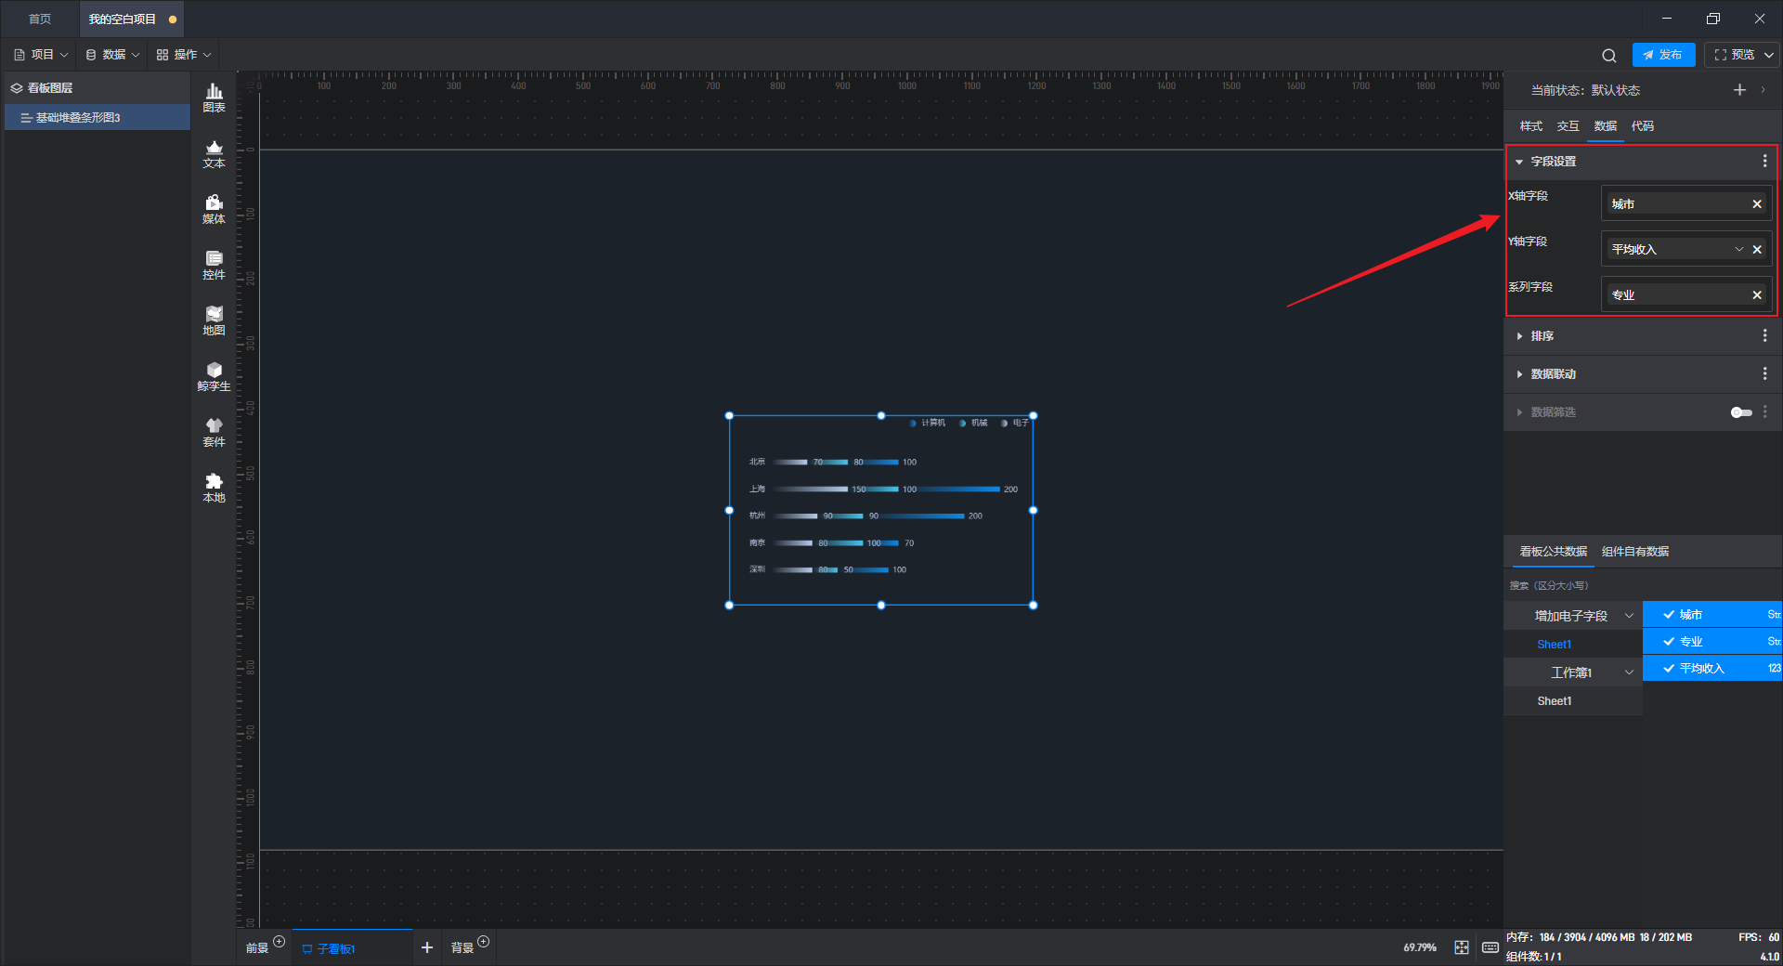Open the 数据 dropdown menu
Image resolution: width=1783 pixels, height=966 pixels.
pyautogui.click(x=112, y=55)
